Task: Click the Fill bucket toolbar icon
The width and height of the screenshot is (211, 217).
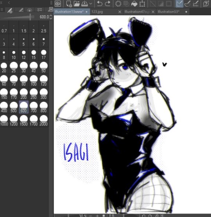Action: coord(134,4)
